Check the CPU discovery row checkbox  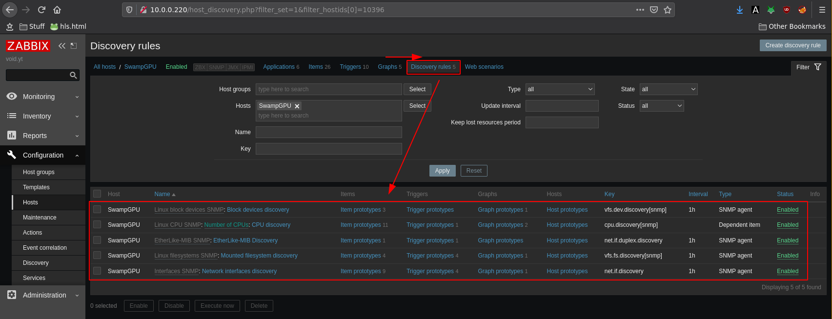tap(97, 224)
